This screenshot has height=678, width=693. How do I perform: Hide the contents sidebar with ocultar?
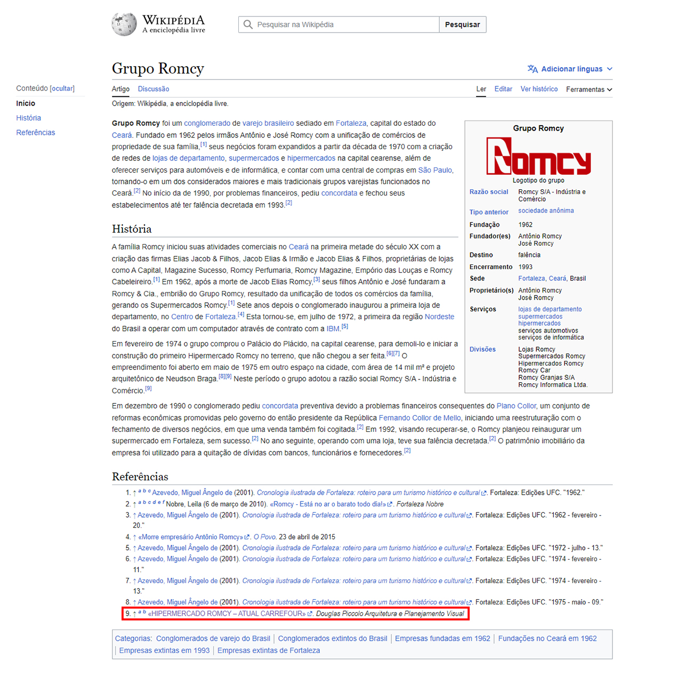[x=62, y=88]
